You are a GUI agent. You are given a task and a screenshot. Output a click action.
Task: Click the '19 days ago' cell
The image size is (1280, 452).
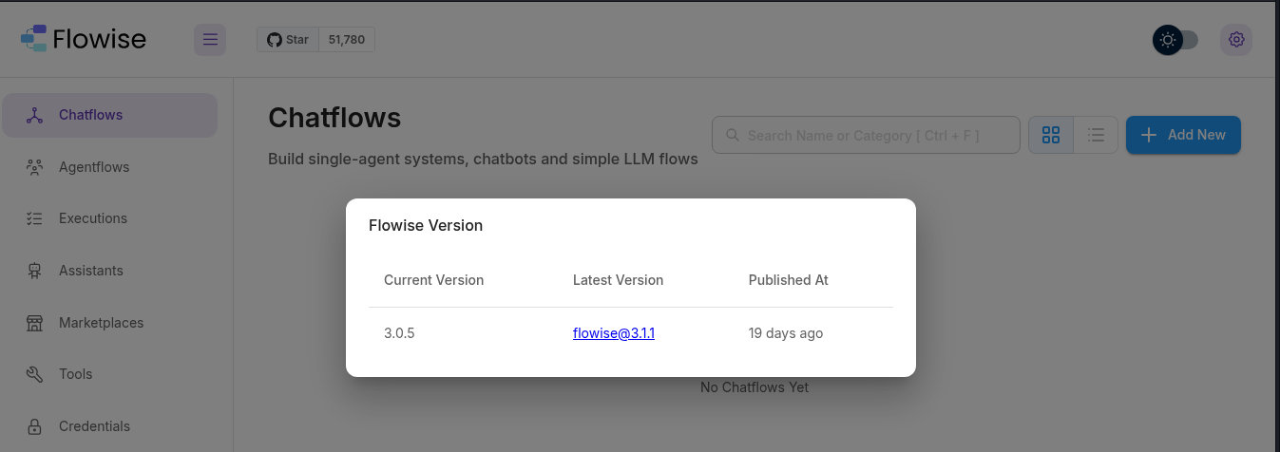786,333
